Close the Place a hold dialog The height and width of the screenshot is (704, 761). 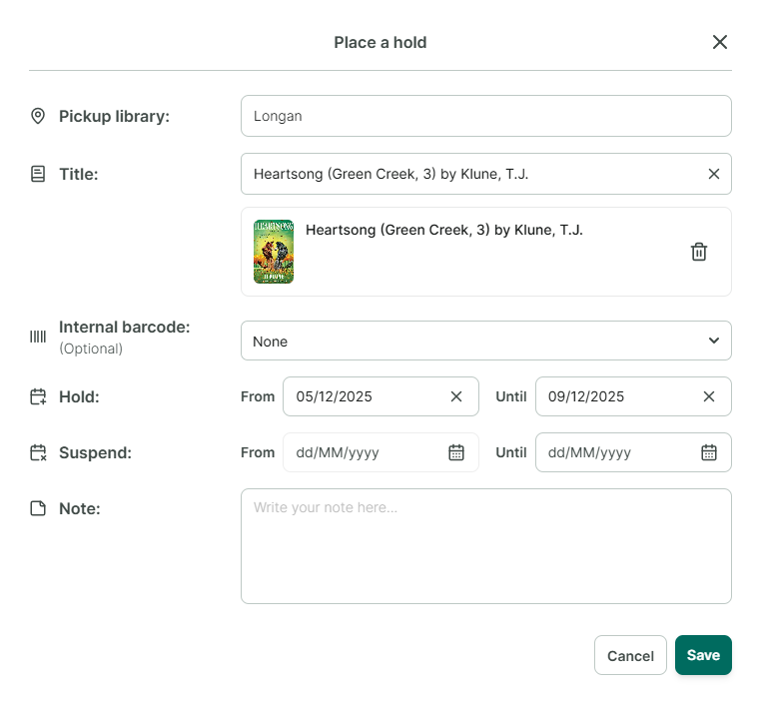720,42
